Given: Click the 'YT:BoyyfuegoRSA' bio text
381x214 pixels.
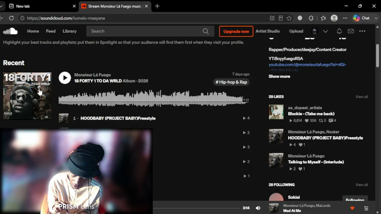Looking at the screenshot, I should point(286,59).
